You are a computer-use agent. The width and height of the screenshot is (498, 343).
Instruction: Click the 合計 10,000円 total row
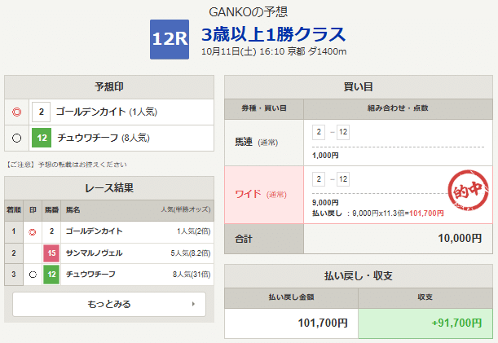tap(359, 239)
